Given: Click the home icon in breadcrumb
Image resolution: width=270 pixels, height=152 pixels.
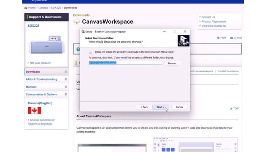Looking at the screenshot, I should pyautogui.click(x=26, y=8).
